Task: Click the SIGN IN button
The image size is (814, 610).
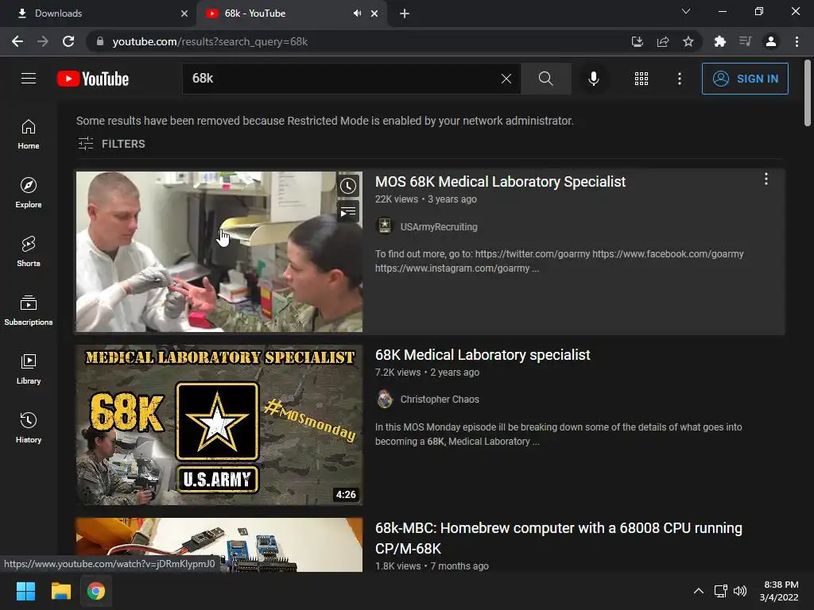Action: (745, 79)
